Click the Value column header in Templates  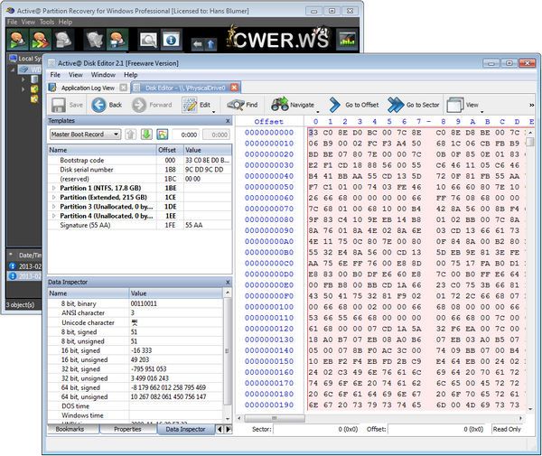(208, 150)
